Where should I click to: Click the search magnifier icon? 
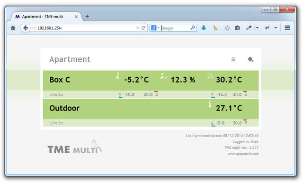tap(193, 28)
